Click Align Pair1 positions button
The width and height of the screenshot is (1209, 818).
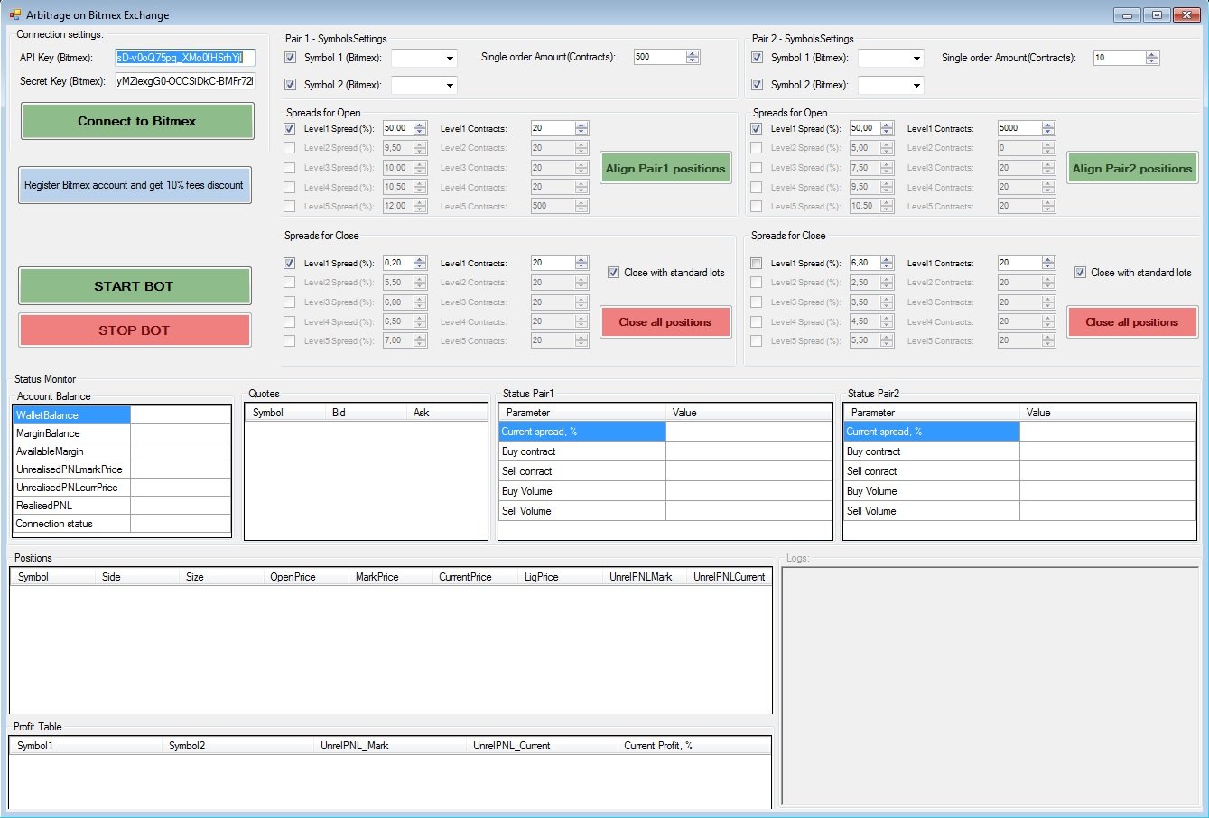coord(665,169)
